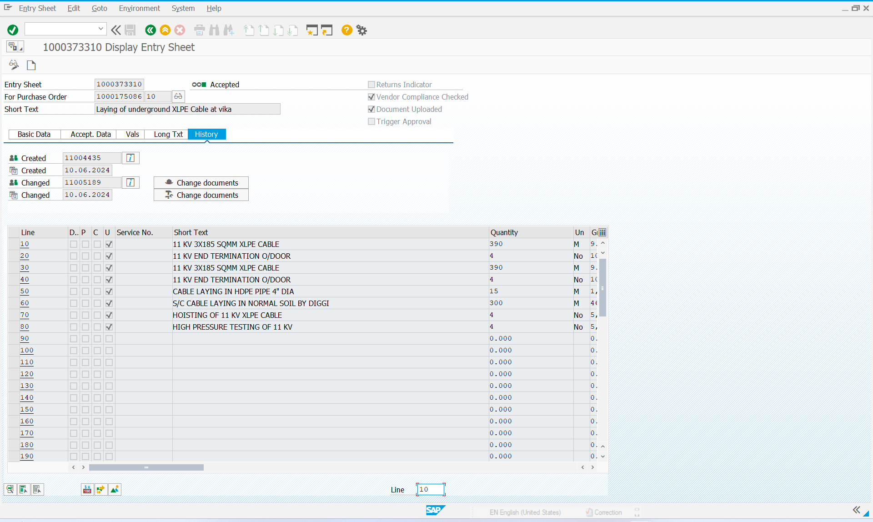873x522 pixels.
Task: Click the yellow Exit arrow icon
Action: pyautogui.click(x=165, y=30)
